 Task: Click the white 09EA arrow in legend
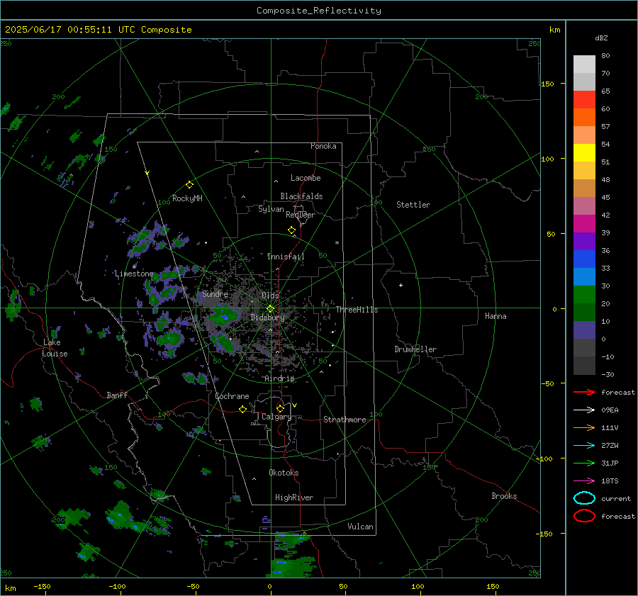(584, 410)
